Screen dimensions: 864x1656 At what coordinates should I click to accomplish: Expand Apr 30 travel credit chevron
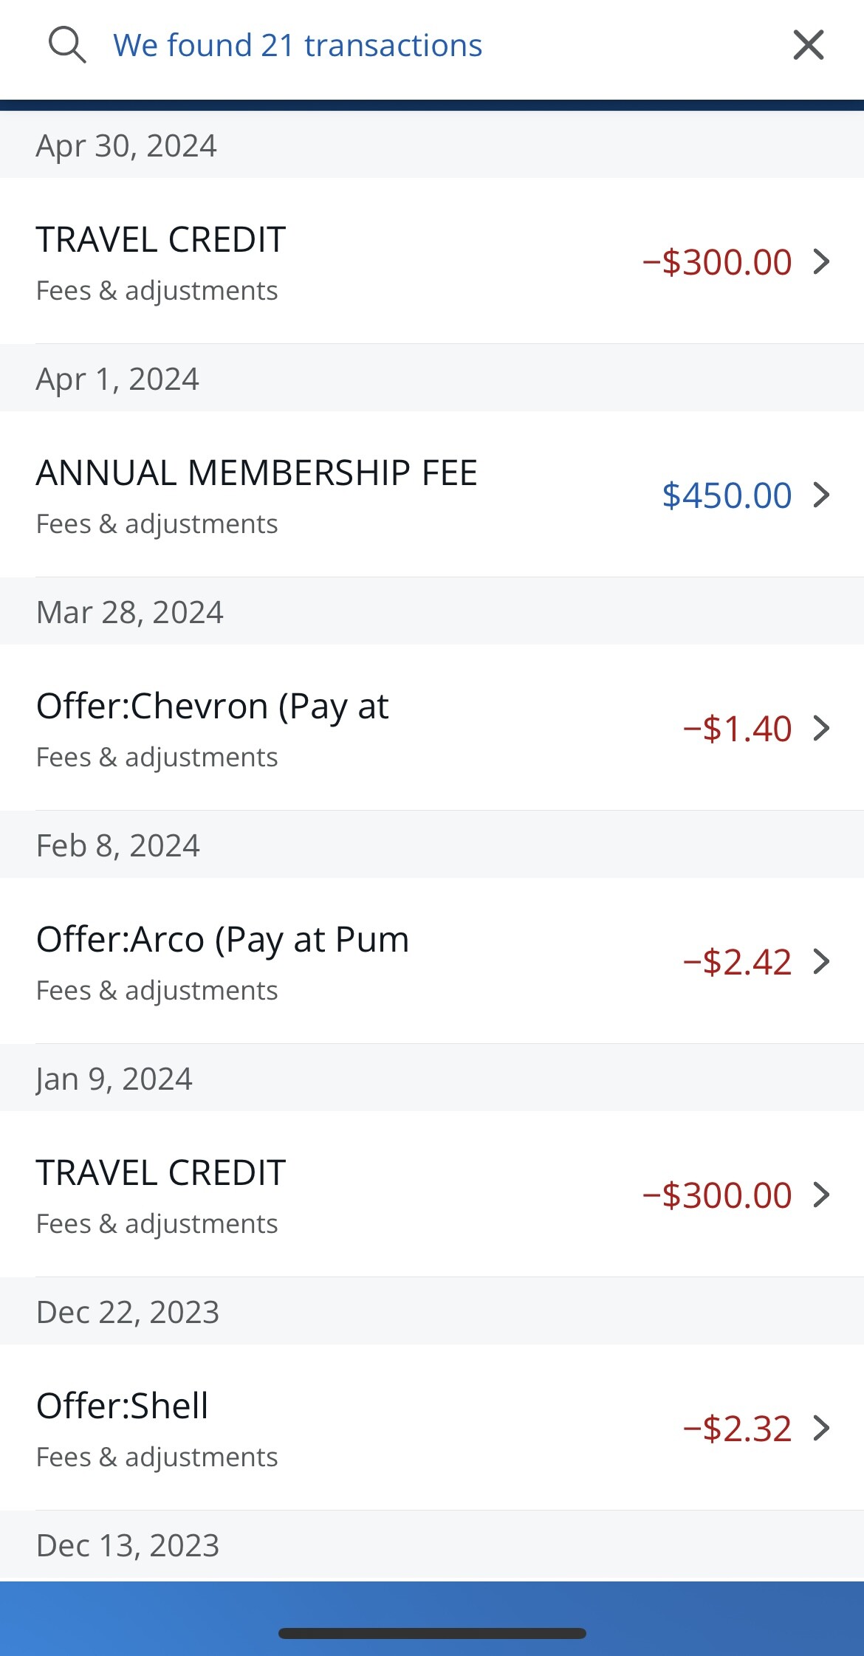pyautogui.click(x=821, y=261)
